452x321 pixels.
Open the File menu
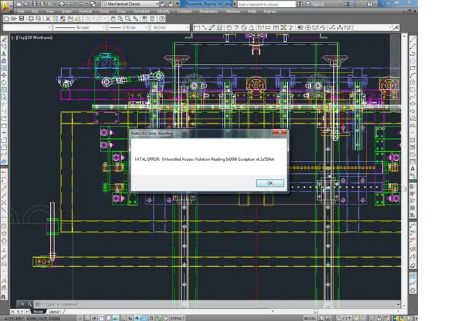[x=21, y=11]
